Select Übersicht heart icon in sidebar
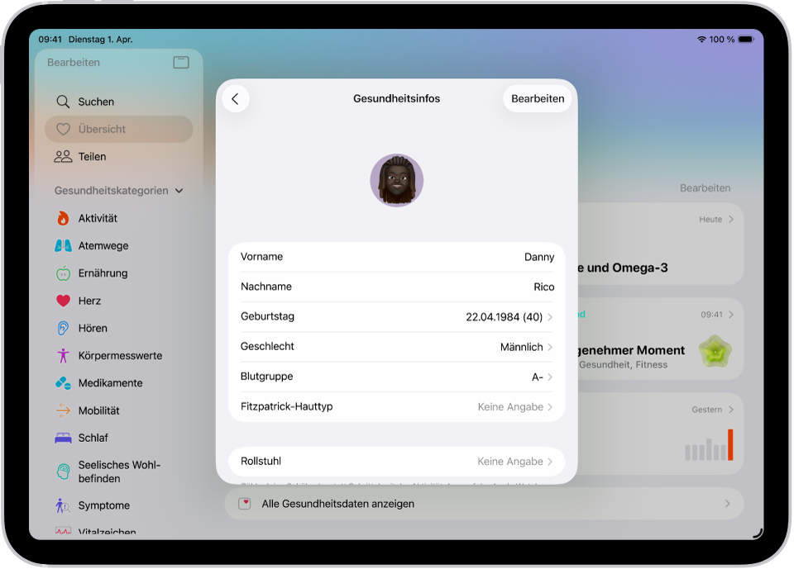 (63, 129)
